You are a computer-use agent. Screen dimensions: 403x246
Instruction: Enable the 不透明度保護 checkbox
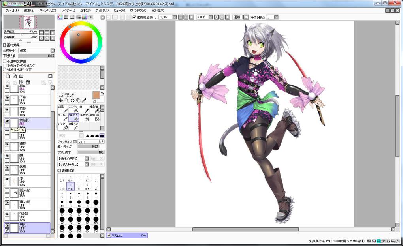tap(5, 61)
